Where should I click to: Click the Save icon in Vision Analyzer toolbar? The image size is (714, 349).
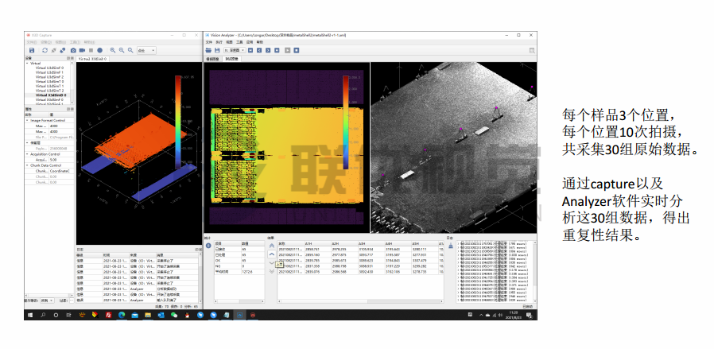[x=216, y=50]
